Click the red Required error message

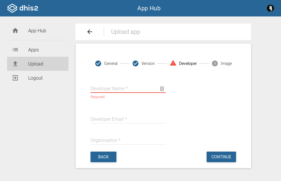coord(98,97)
